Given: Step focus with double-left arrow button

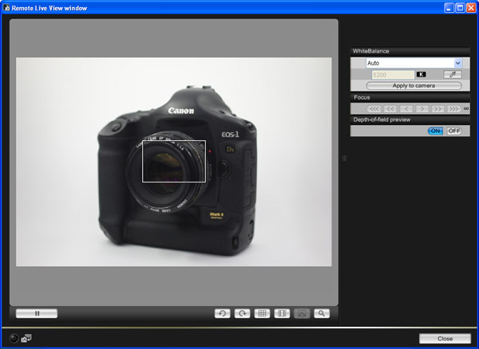Looking at the screenshot, I should (390, 108).
